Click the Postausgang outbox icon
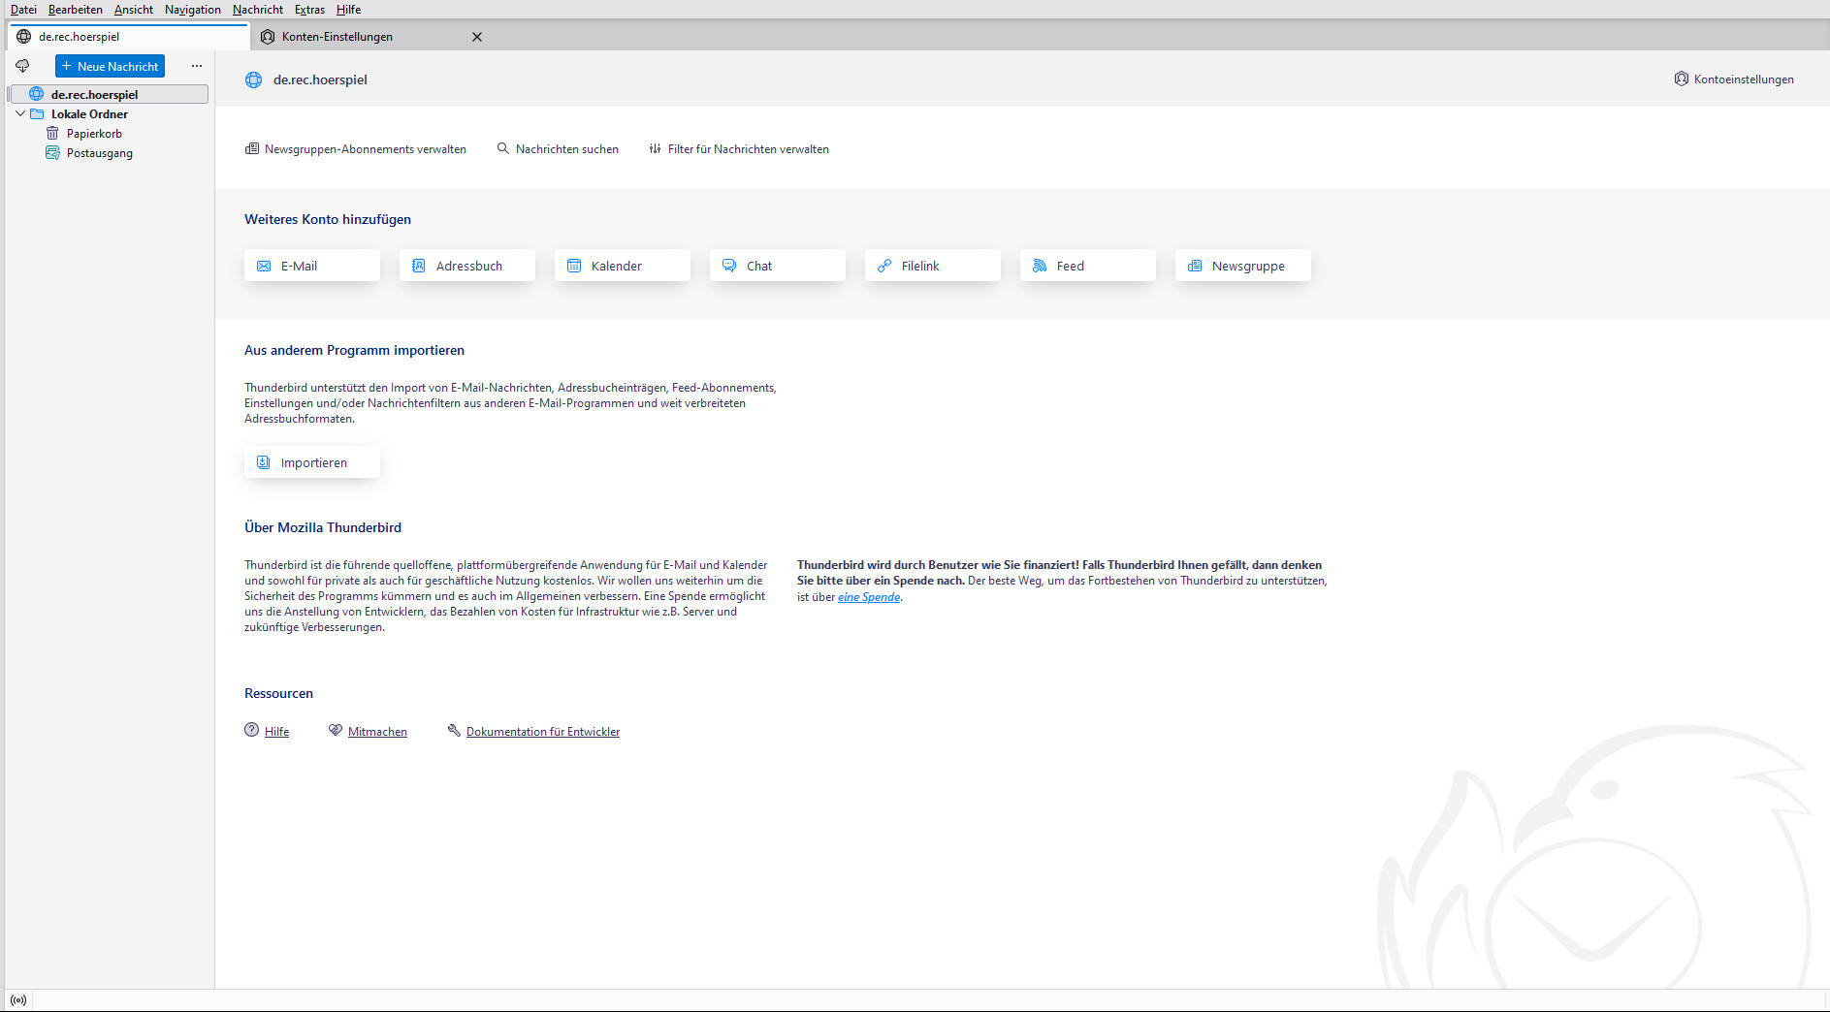Viewport: 1830px width, 1012px height. pos(52,153)
